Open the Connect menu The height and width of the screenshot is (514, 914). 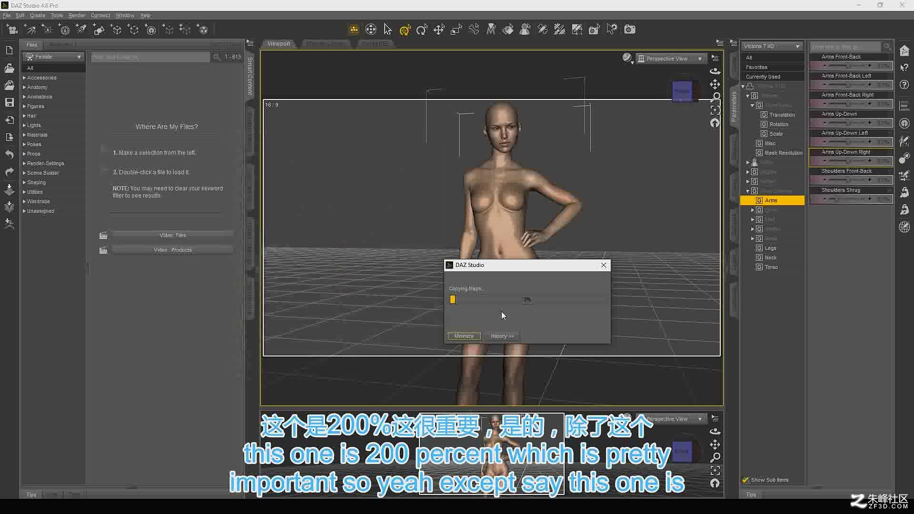(x=100, y=15)
